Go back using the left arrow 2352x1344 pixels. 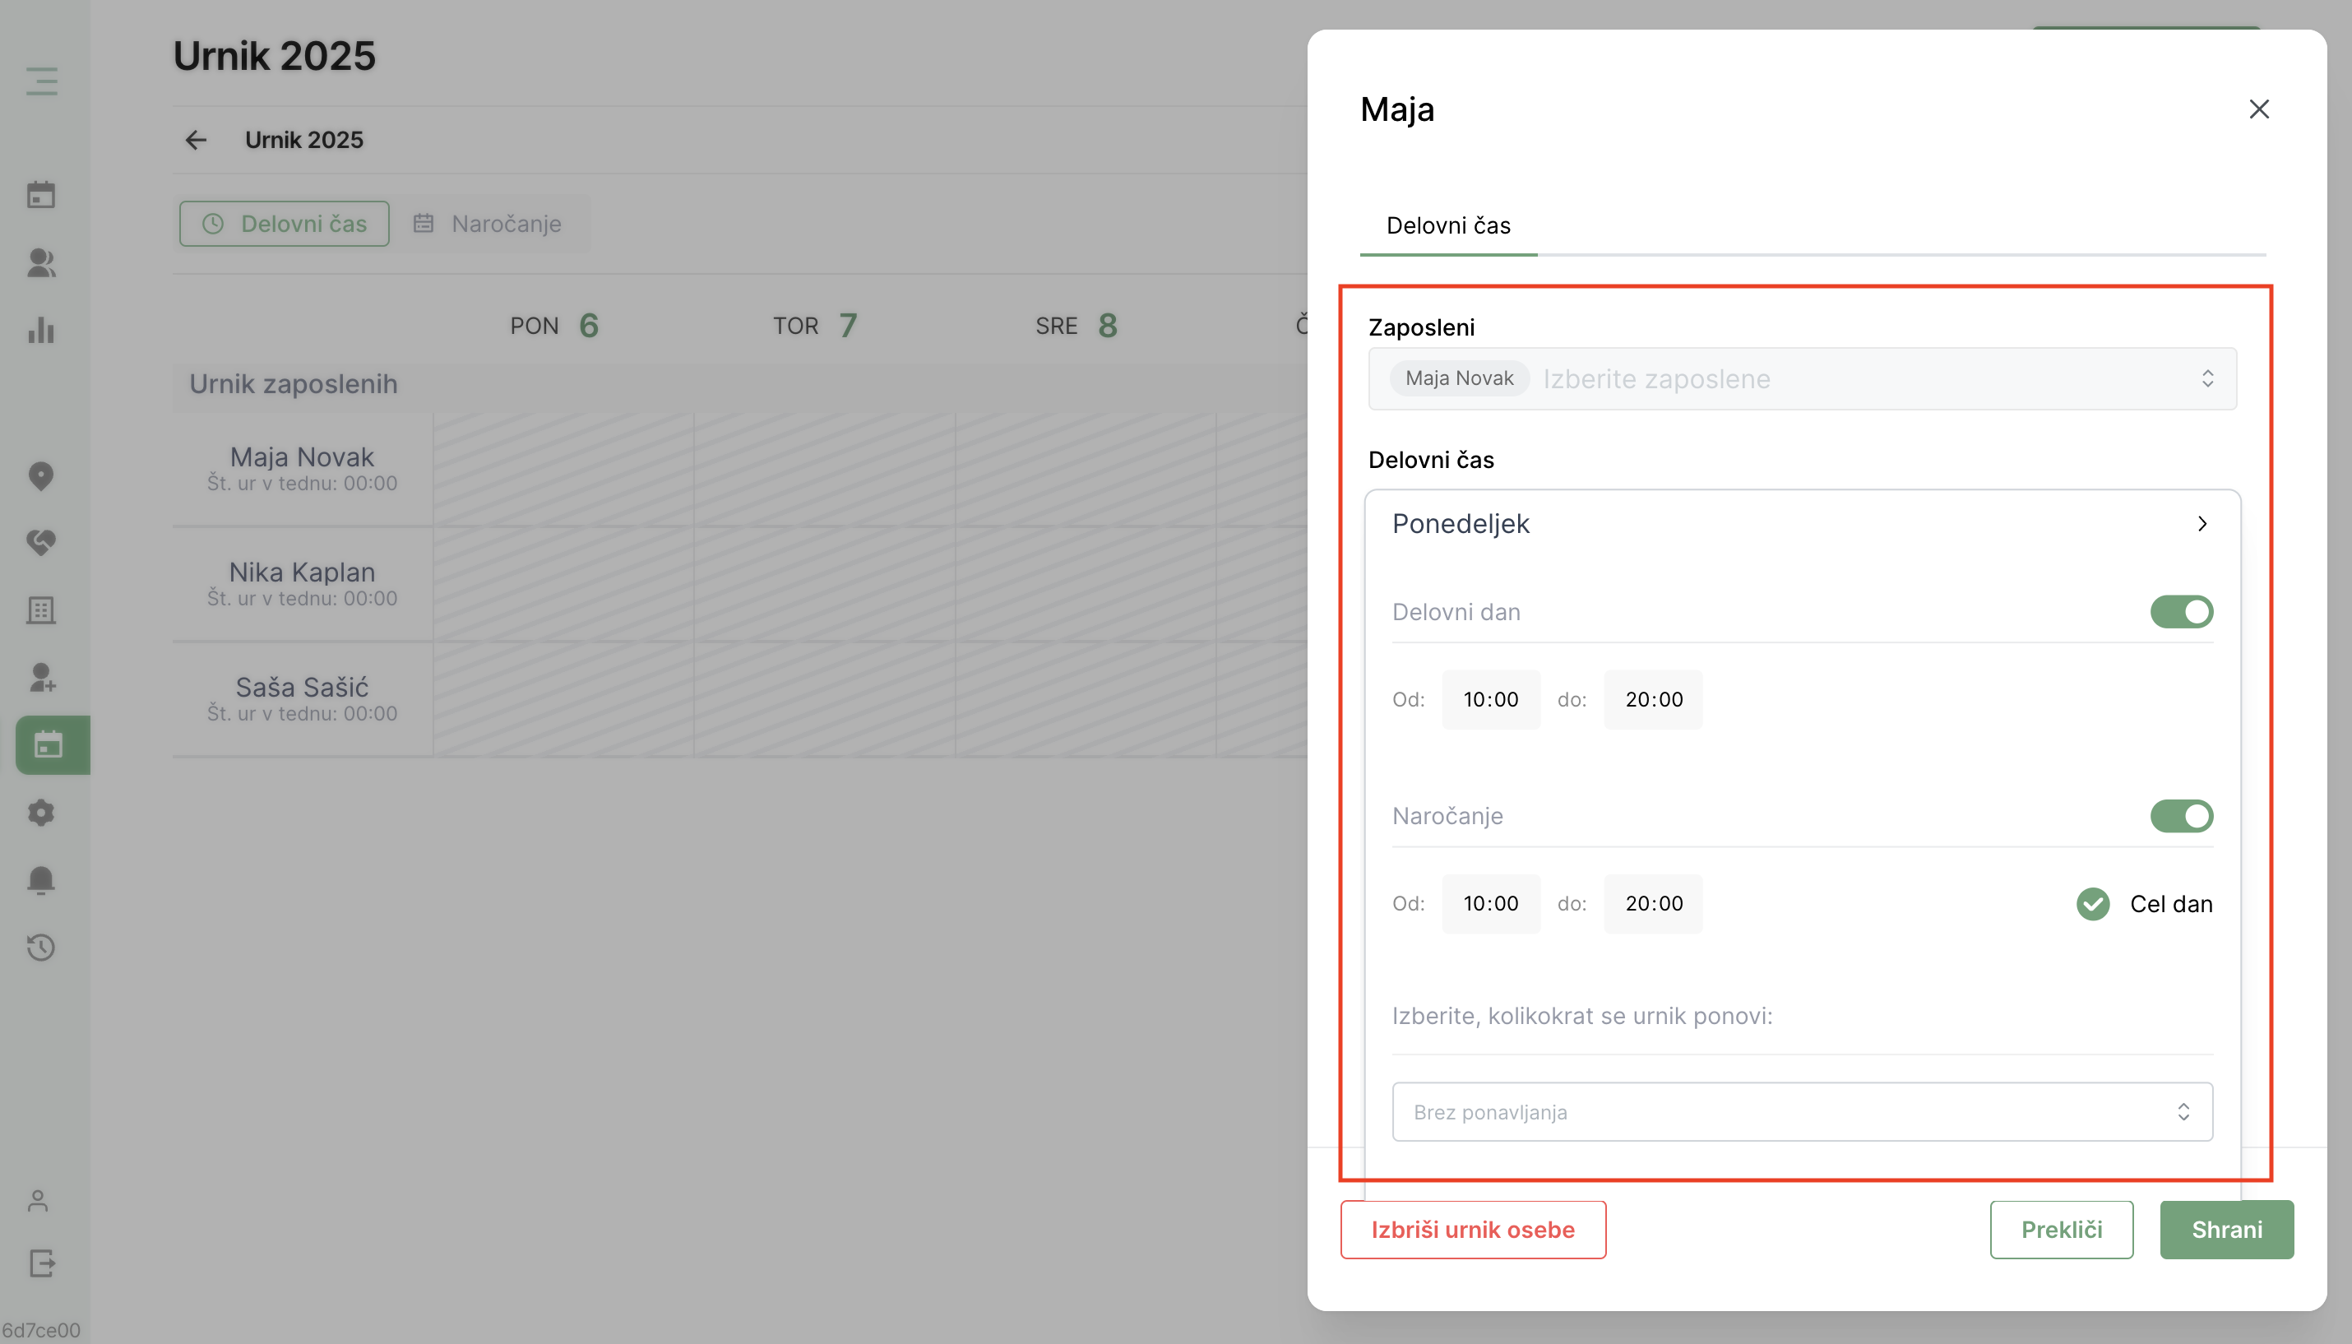tap(196, 141)
